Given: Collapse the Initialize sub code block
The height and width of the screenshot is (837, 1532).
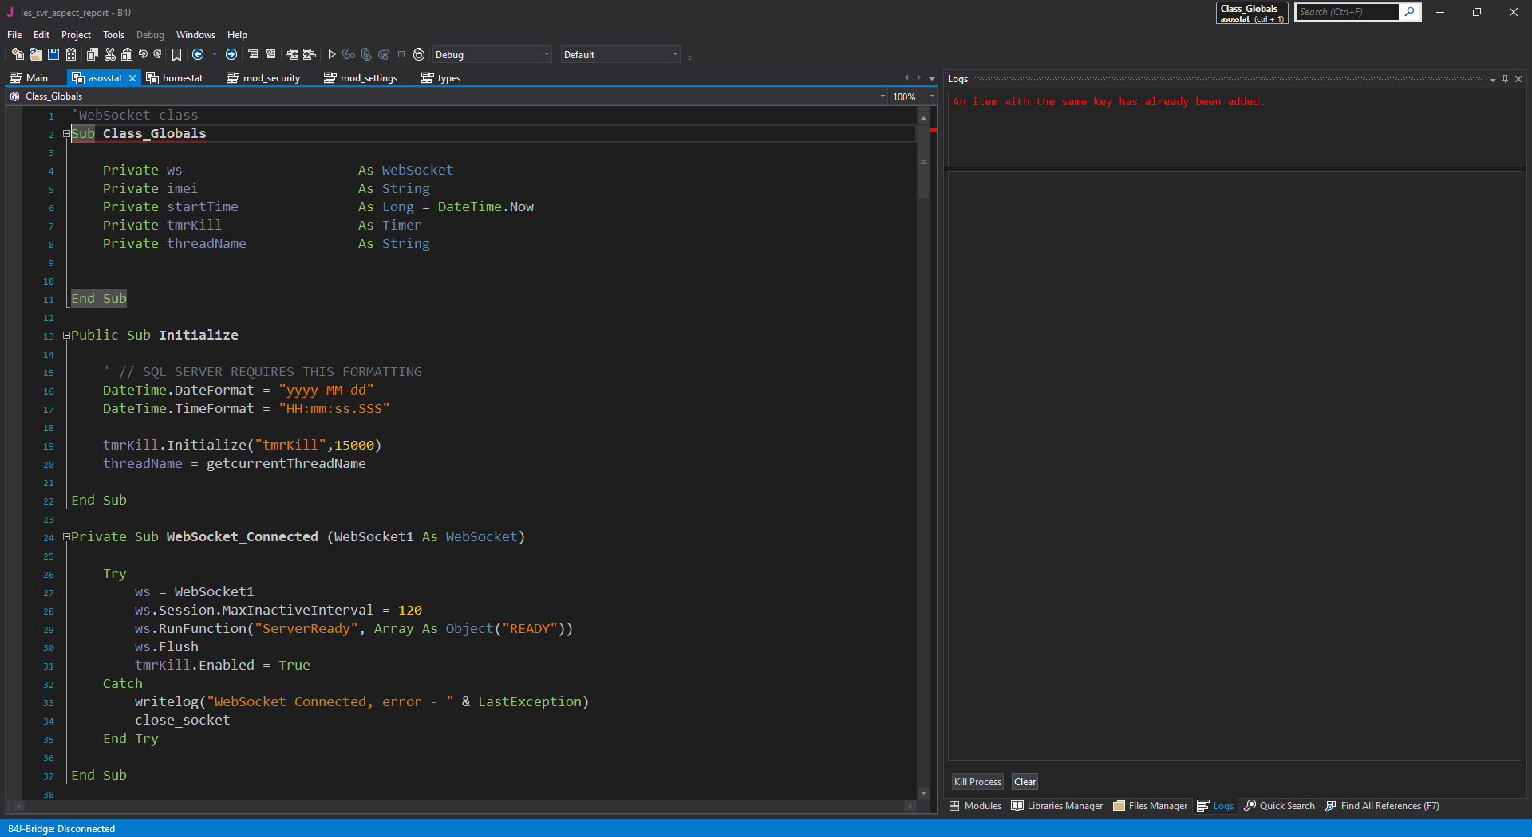Looking at the screenshot, I should point(66,336).
